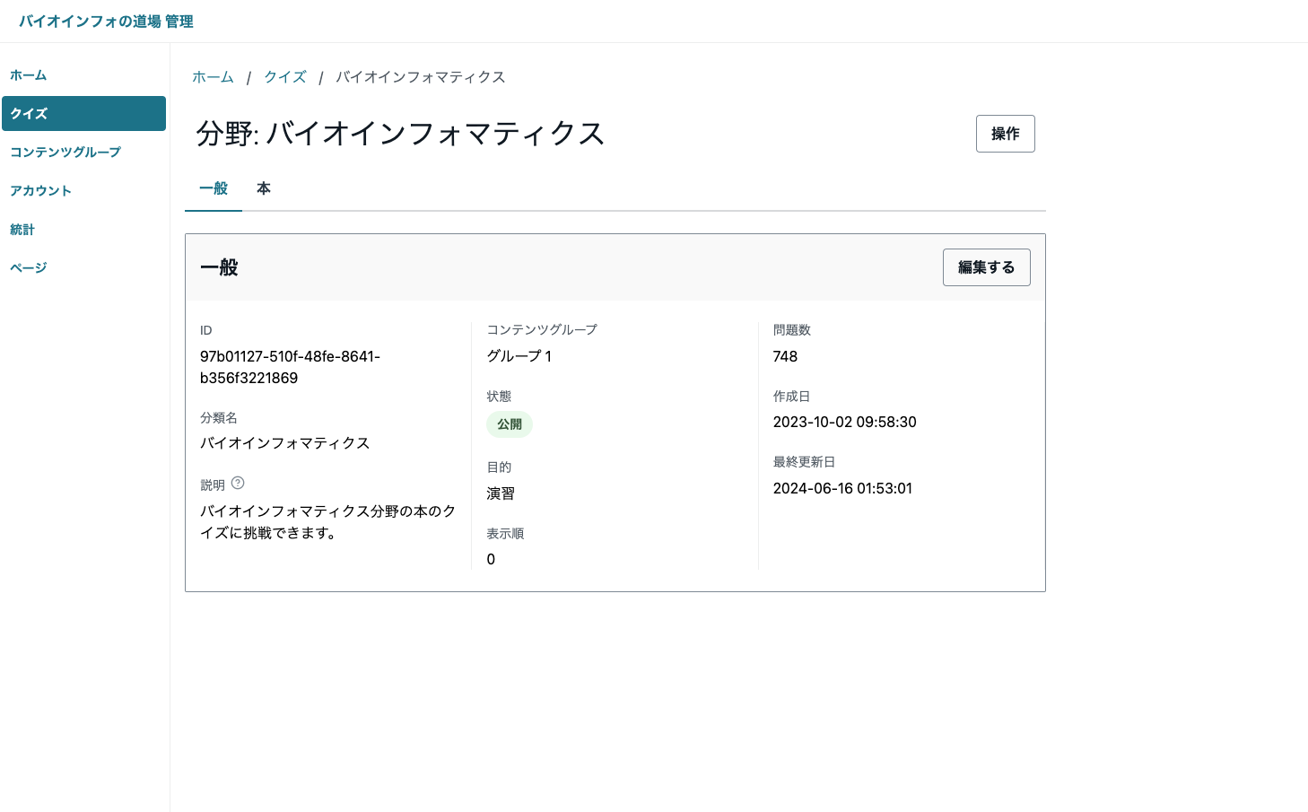Viewport: 1308px width, 812px height.
Task: Click the 748 question count value
Action: (x=785, y=356)
